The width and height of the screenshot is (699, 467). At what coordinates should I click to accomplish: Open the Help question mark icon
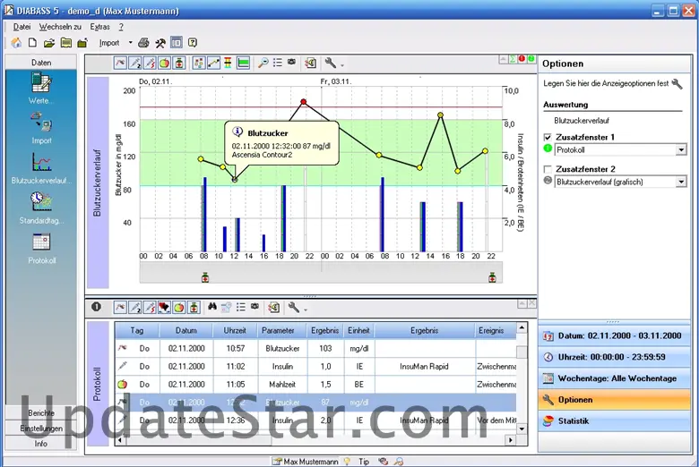(x=193, y=43)
